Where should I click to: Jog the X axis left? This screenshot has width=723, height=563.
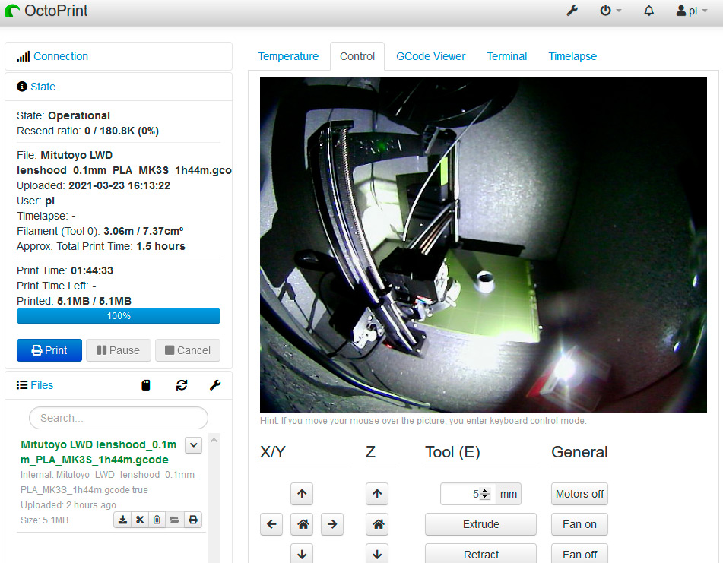click(271, 524)
